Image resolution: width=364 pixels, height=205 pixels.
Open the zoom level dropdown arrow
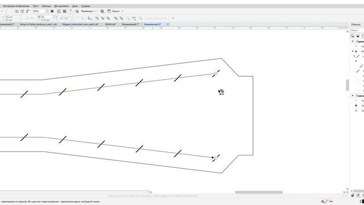point(47,11)
